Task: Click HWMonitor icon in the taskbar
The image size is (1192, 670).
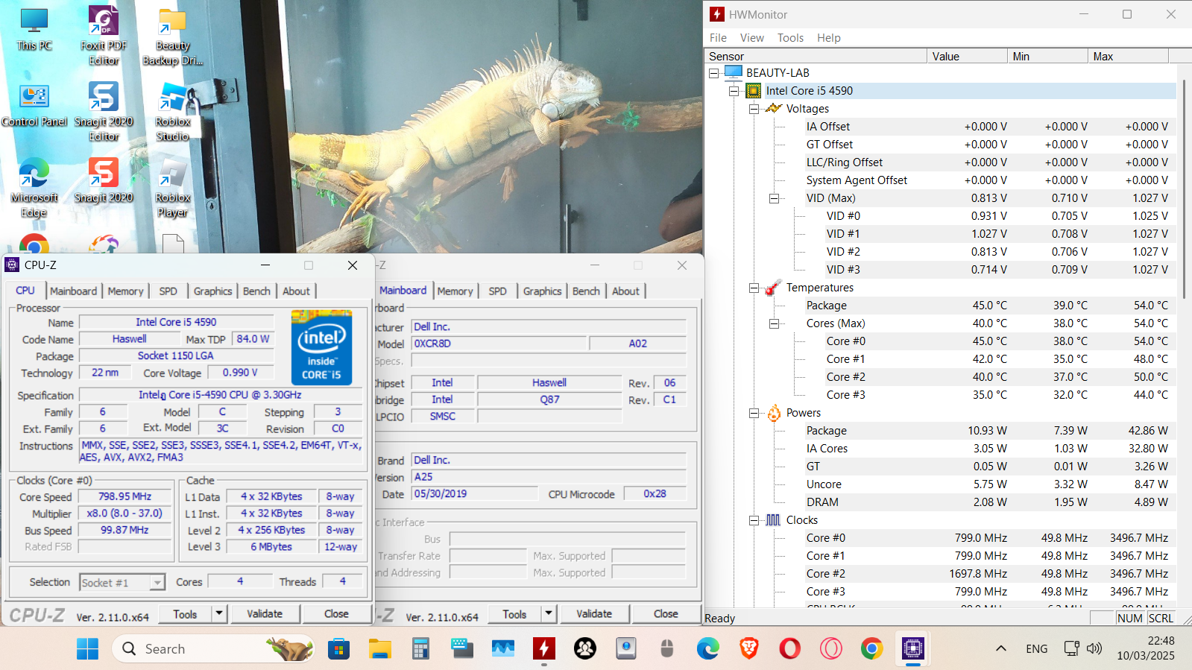Action: [544, 648]
